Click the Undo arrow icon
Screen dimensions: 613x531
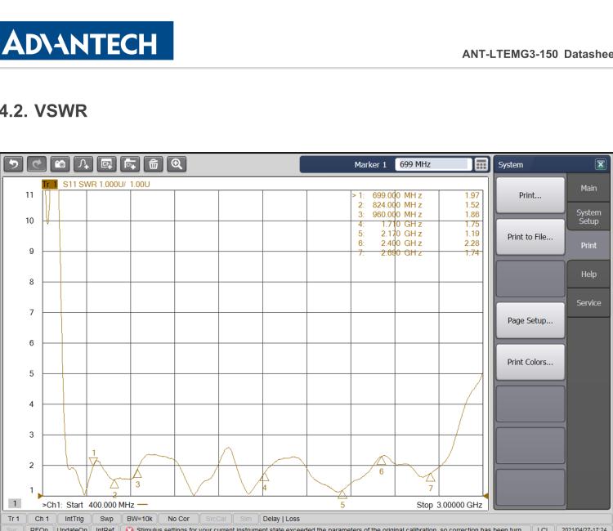pyautogui.click(x=14, y=164)
